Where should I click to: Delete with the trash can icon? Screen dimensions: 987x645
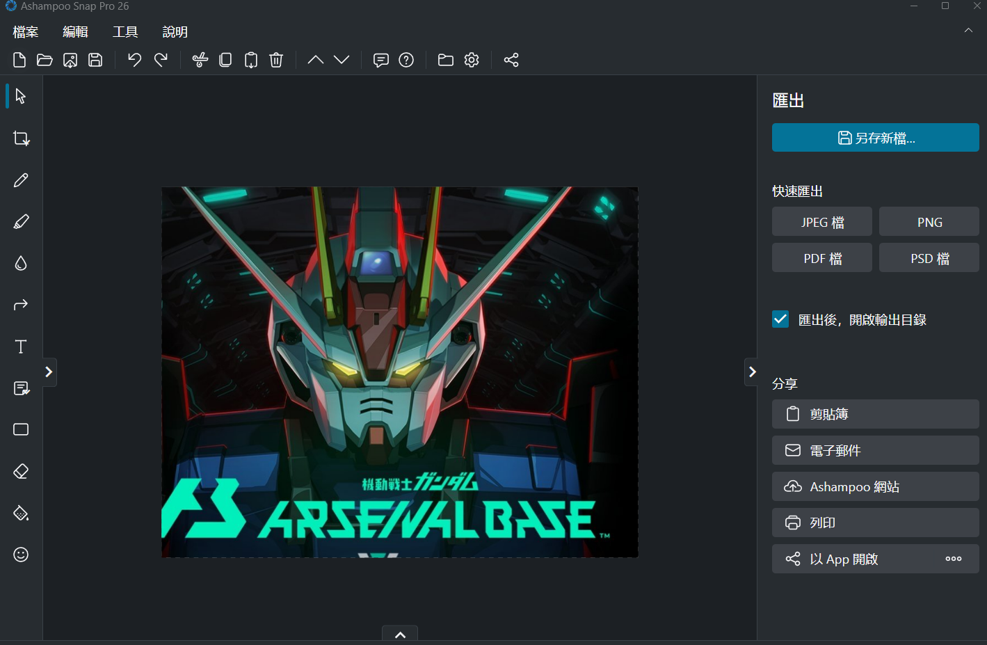(276, 60)
